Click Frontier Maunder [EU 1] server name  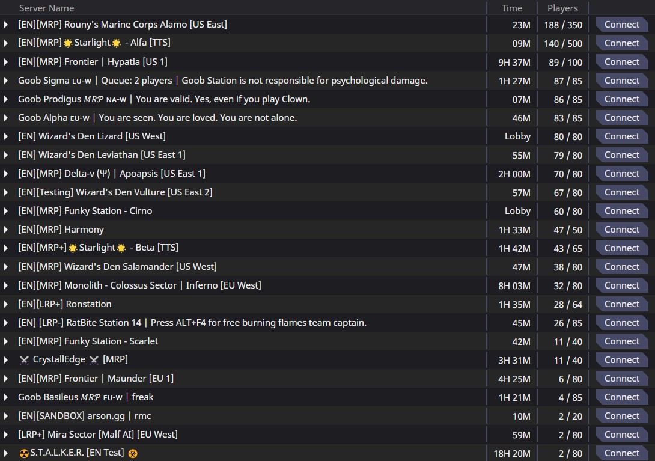click(96, 379)
